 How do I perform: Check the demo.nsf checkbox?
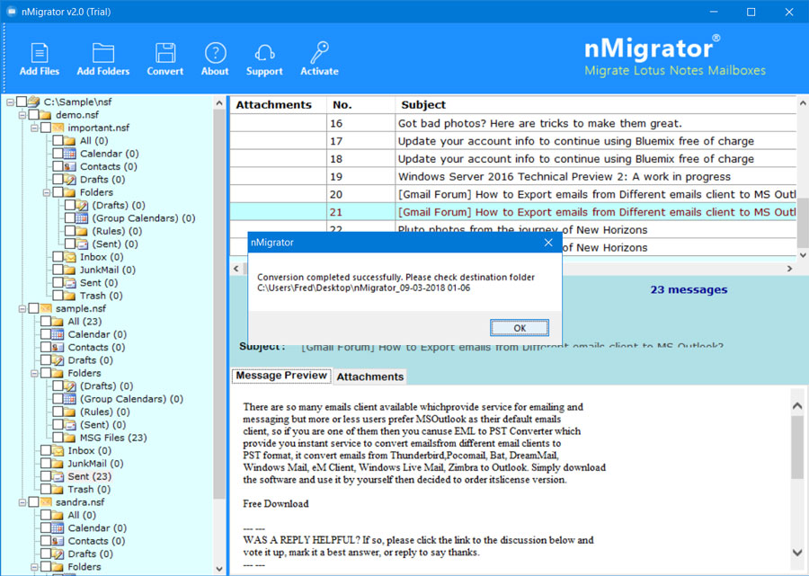pos(33,114)
